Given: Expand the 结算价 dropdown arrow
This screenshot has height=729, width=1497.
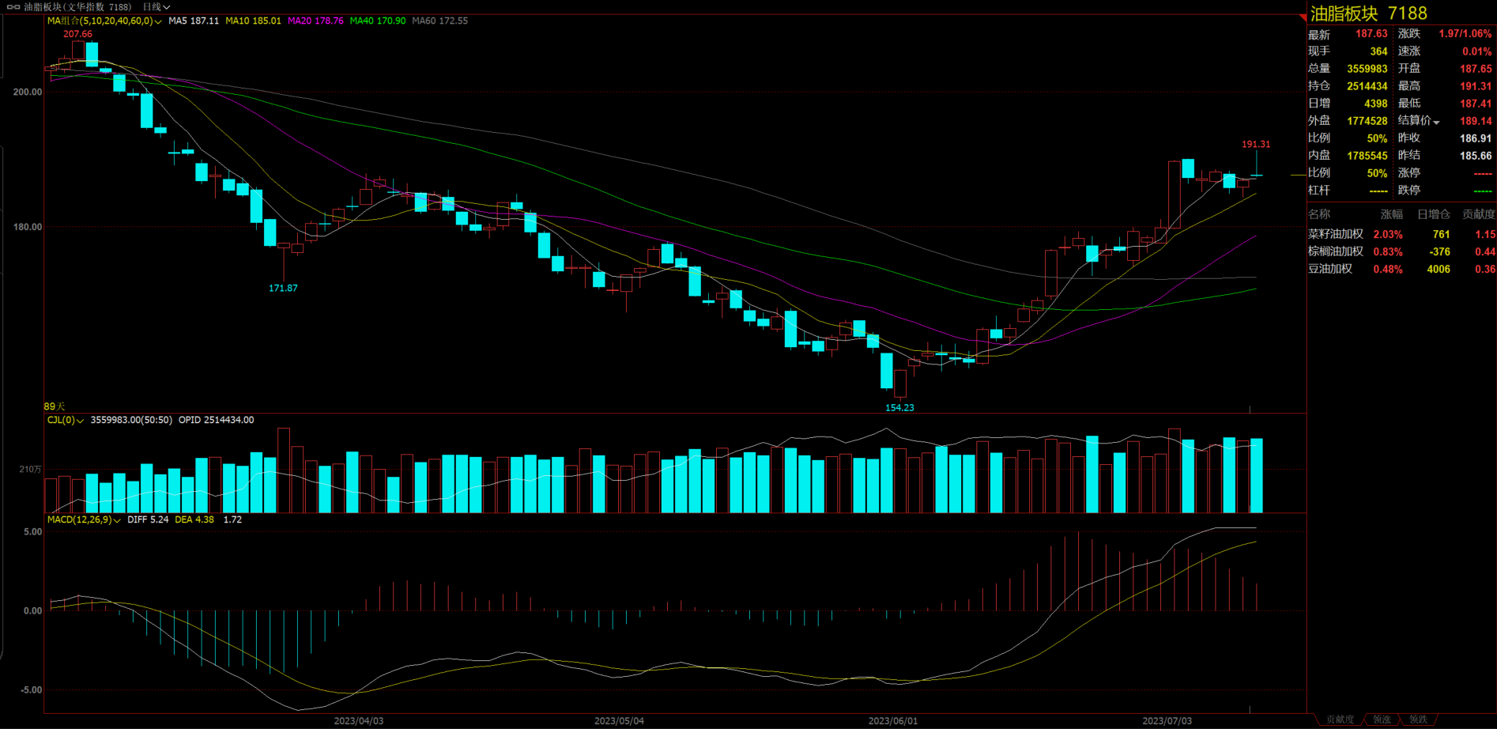Looking at the screenshot, I should 1436,122.
